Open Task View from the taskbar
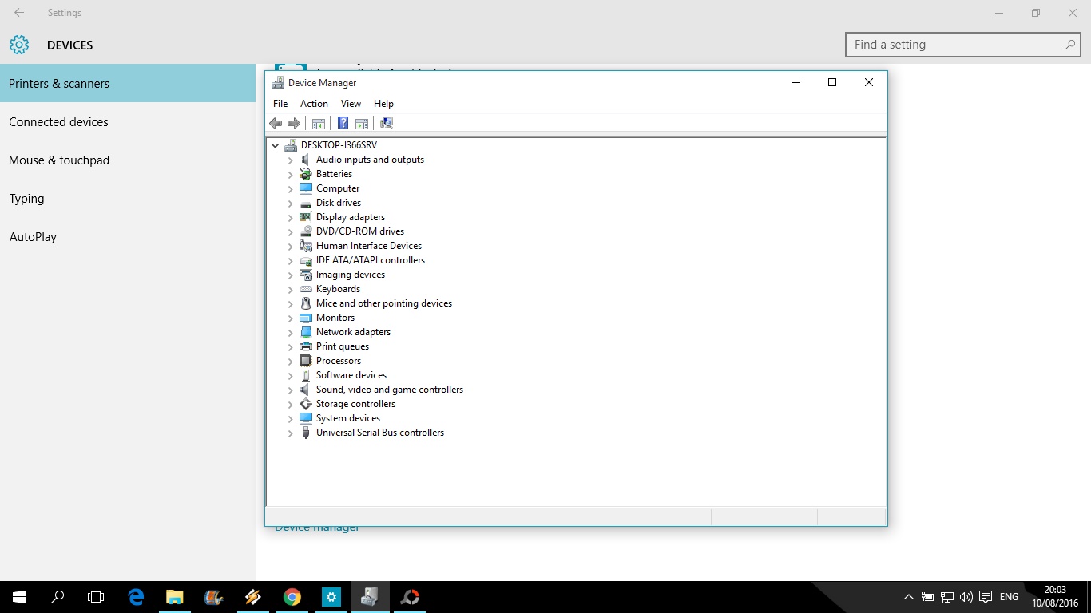 click(x=95, y=596)
